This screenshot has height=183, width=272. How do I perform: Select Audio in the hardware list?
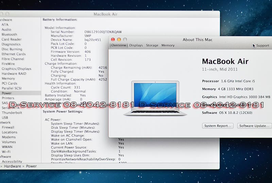[x=6, y=30]
